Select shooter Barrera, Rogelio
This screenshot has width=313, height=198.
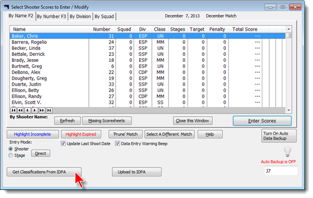tap(148, 42)
